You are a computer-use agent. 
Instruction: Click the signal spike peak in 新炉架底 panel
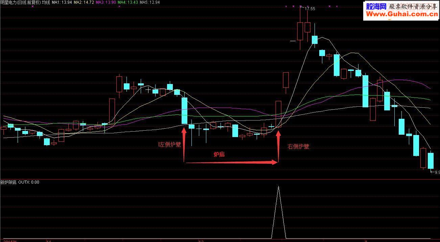(x=278, y=186)
